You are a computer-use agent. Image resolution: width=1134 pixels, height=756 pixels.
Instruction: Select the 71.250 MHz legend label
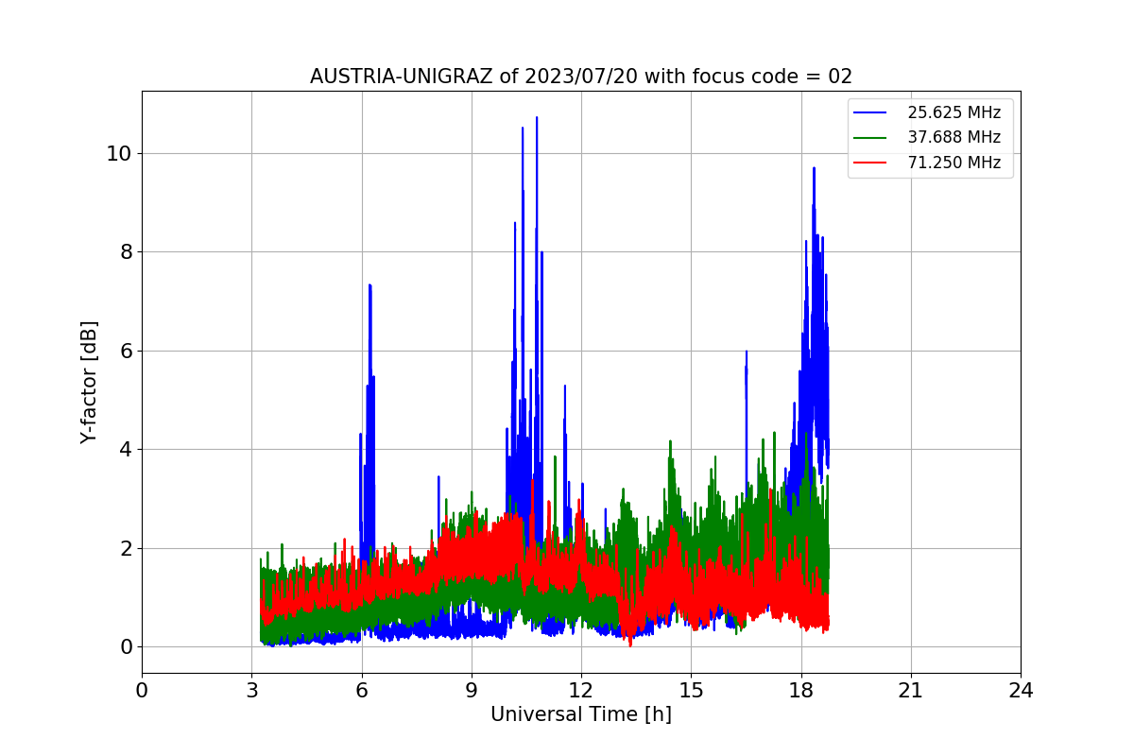point(954,163)
